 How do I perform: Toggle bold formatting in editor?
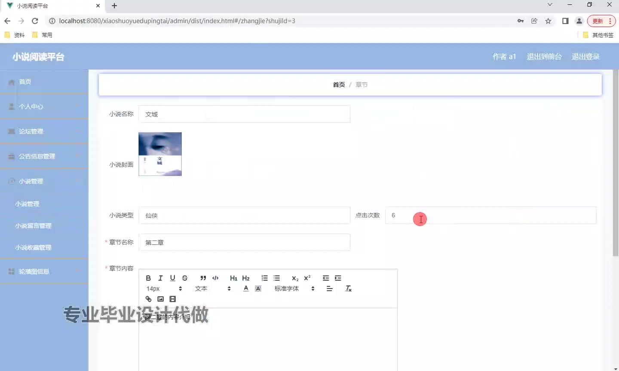(148, 278)
